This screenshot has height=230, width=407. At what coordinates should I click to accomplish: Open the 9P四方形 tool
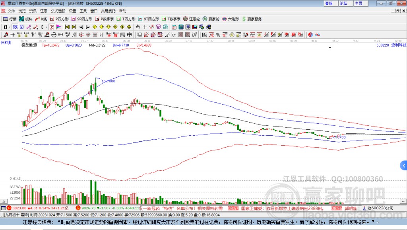point(82,19)
